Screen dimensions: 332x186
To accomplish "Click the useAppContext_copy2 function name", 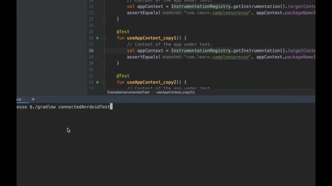I will tap(151, 82).
